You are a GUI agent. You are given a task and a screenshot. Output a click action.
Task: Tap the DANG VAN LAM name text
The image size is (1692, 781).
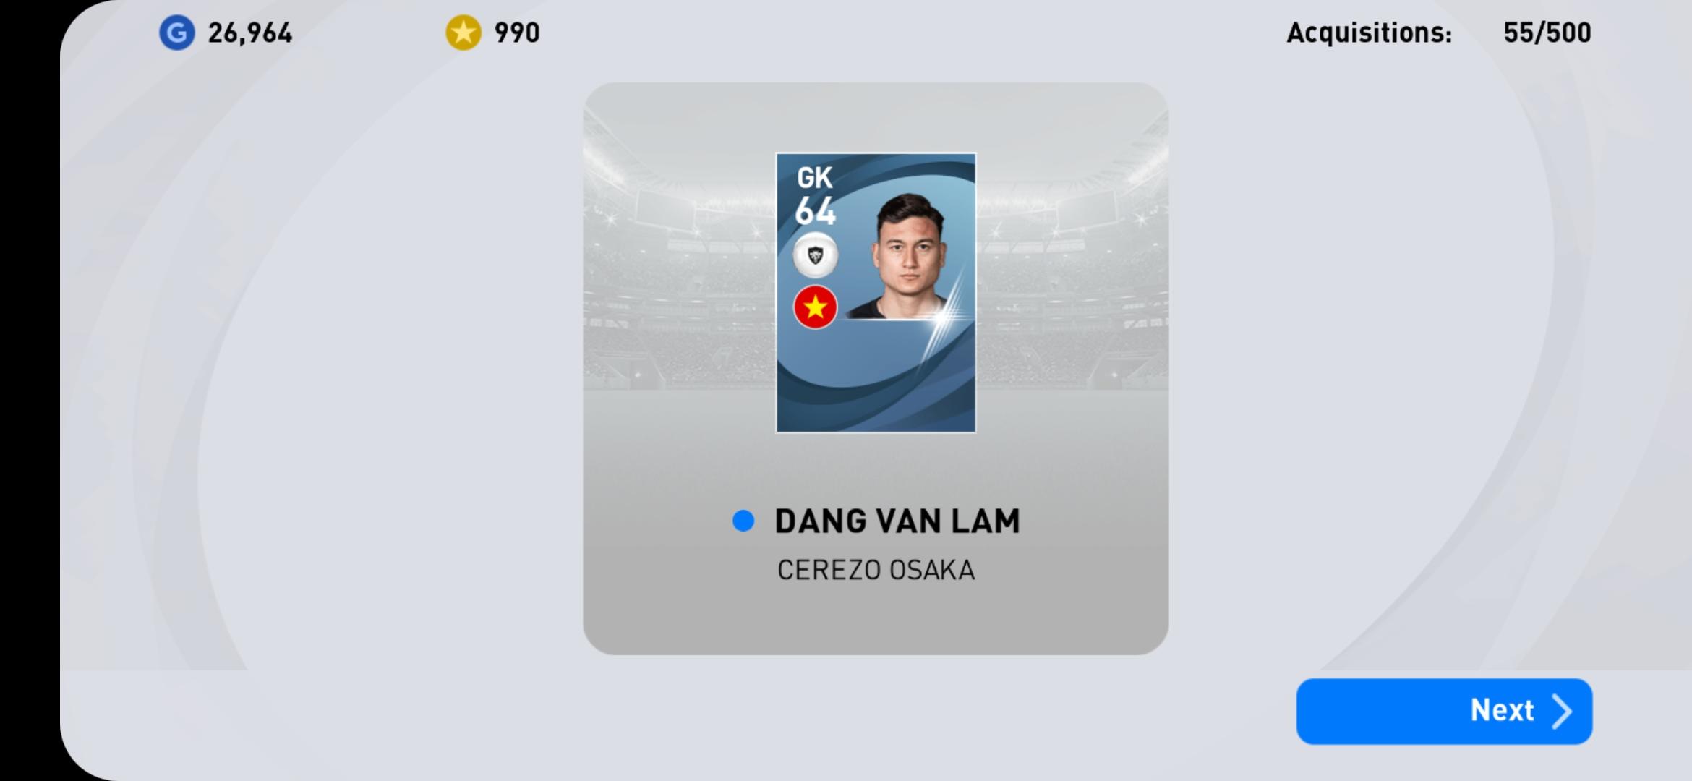click(897, 521)
